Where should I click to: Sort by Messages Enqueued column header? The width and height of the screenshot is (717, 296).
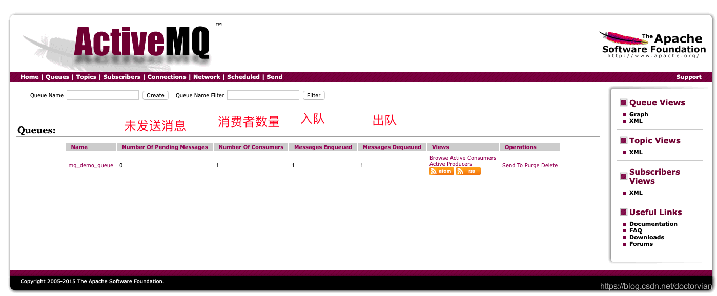click(323, 147)
